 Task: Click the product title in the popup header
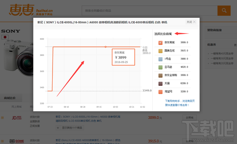(102, 22)
